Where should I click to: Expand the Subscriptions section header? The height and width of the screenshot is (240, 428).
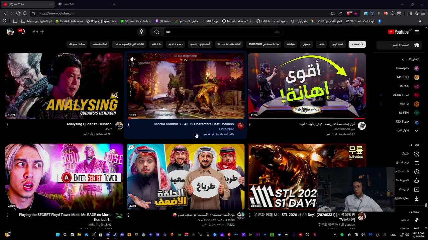click(x=411, y=59)
